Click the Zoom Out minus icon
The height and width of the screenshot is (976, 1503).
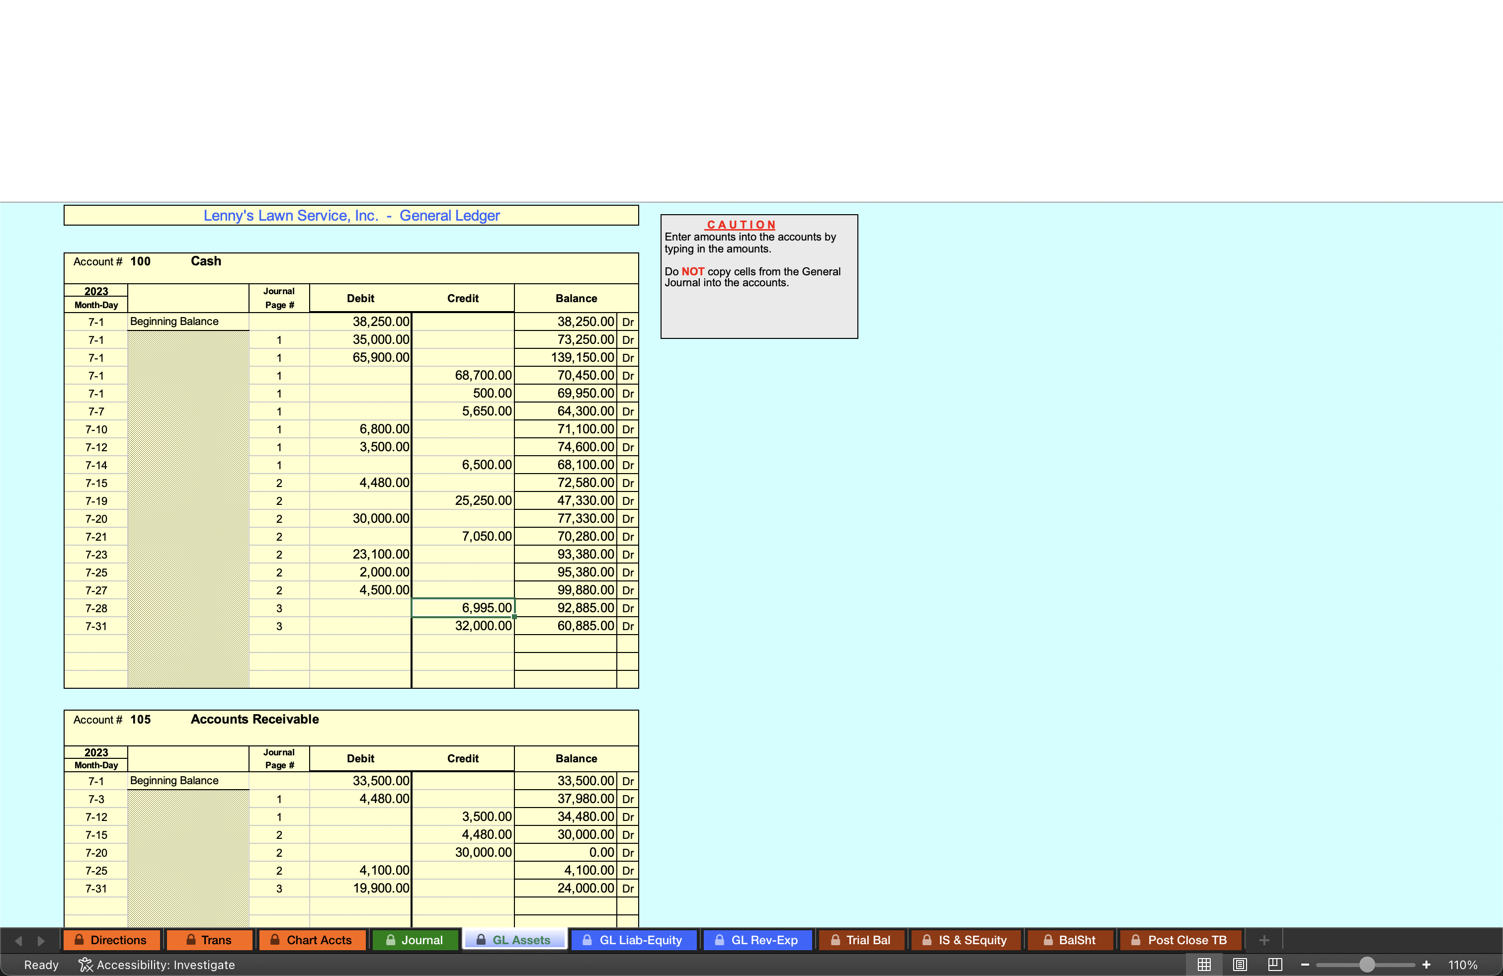point(1305,965)
